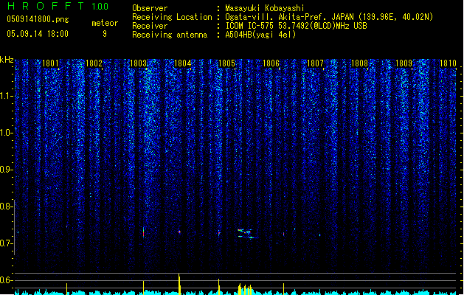This screenshot has height=295, width=464.
Task: Click the yellow power spike after 1801
Action: point(67,289)
